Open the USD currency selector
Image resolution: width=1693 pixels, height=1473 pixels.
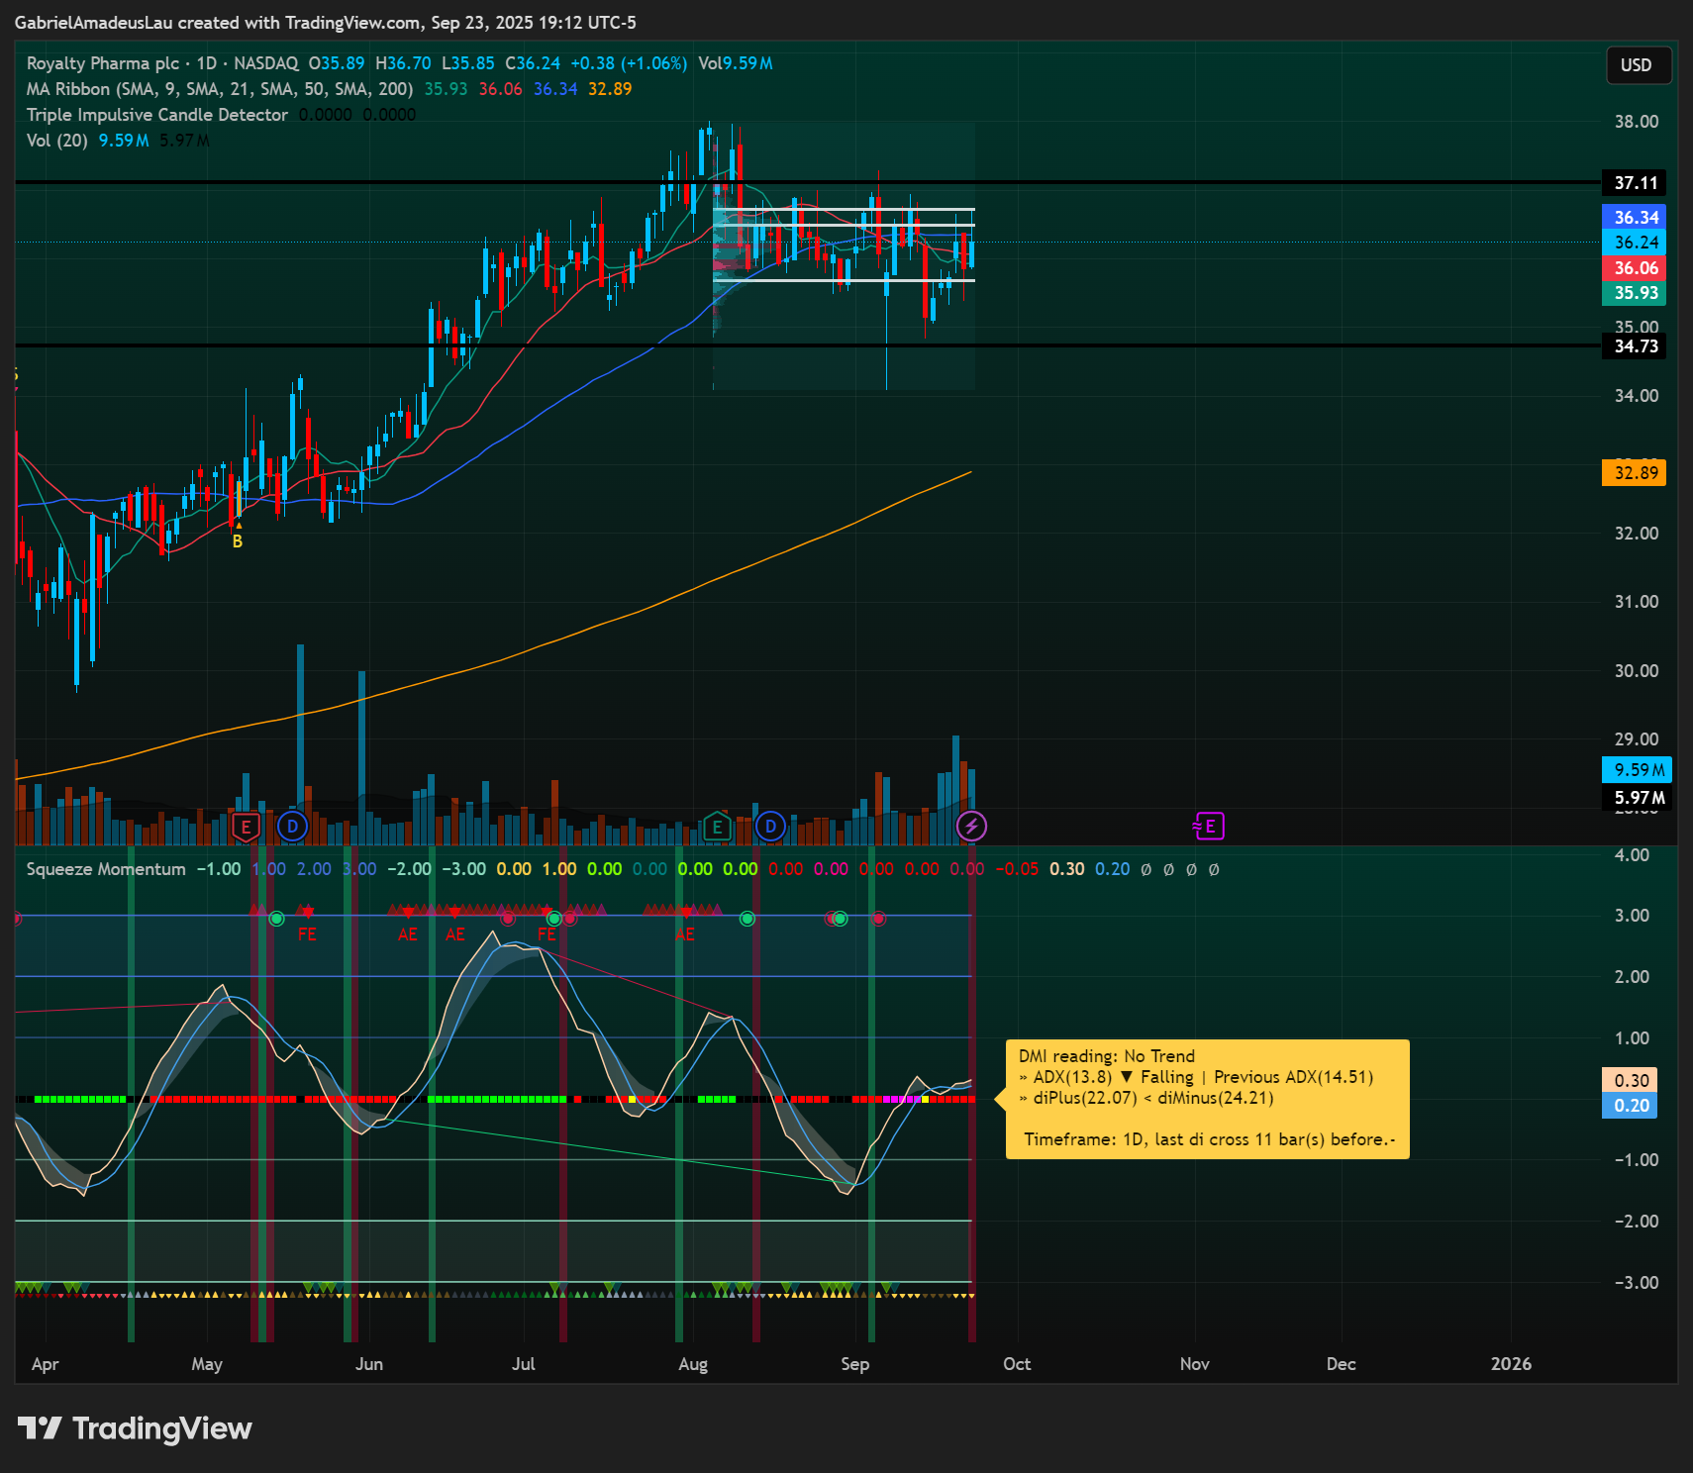[1637, 65]
